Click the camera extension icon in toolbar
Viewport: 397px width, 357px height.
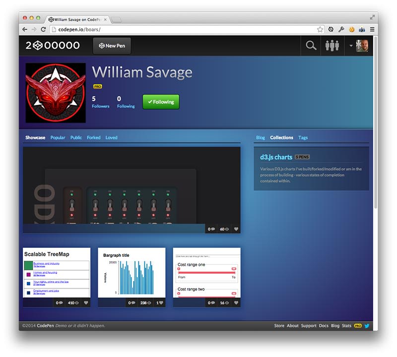pyautogui.click(x=362, y=30)
